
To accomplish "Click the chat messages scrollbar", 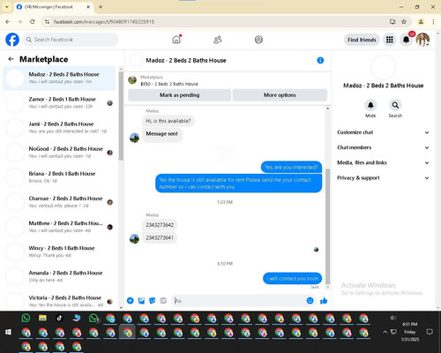I will [327, 227].
